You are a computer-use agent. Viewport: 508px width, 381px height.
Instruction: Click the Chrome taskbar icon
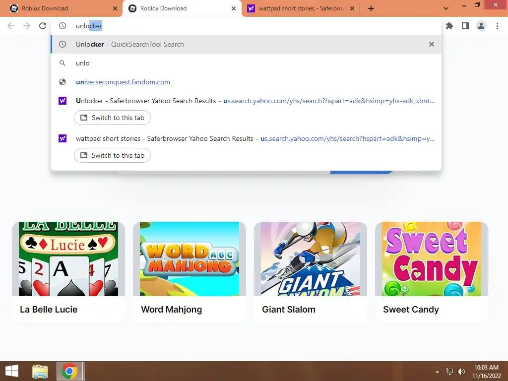click(x=69, y=371)
